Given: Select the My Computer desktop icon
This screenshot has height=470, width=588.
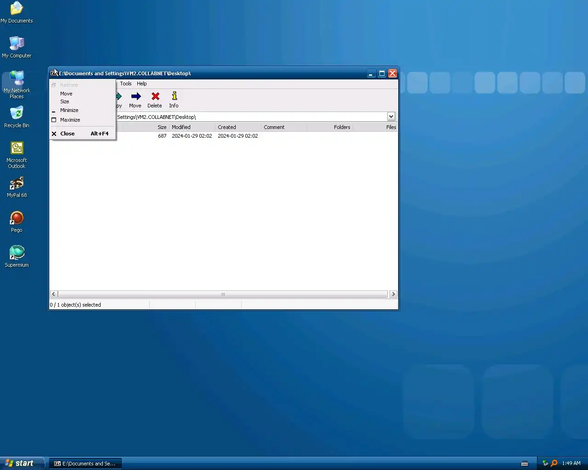Looking at the screenshot, I should coord(17,47).
